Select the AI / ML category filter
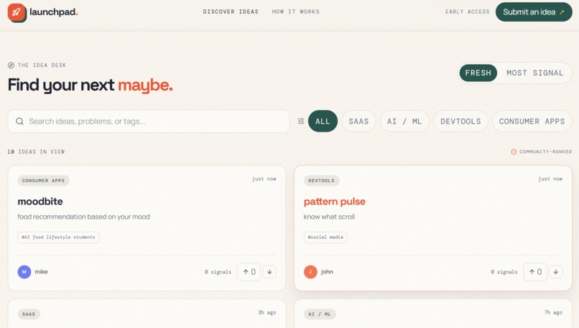This screenshot has width=579, height=328. pos(404,122)
